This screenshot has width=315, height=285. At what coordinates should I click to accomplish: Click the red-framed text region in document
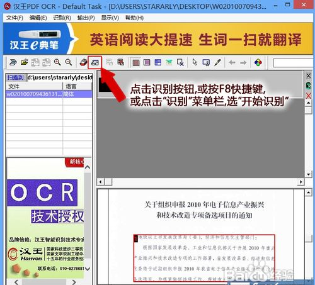coord(204,258)
